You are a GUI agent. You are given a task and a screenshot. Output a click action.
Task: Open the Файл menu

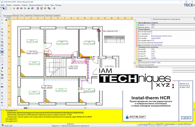click(3, 5)
